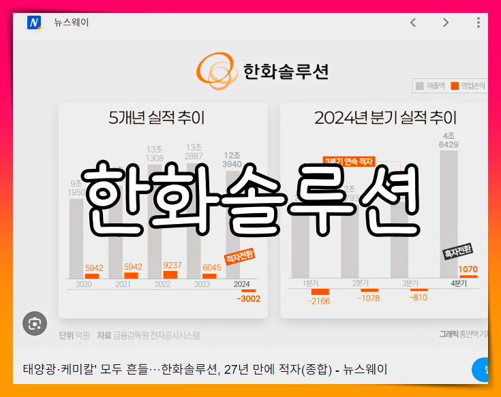Screen dimensions: 501x397
Task: Open the article titled 태양광·케미칼 모두 흔들
Action: click(x=204, y=370)
